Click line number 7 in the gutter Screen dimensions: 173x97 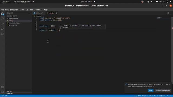(x=36, y=30)
